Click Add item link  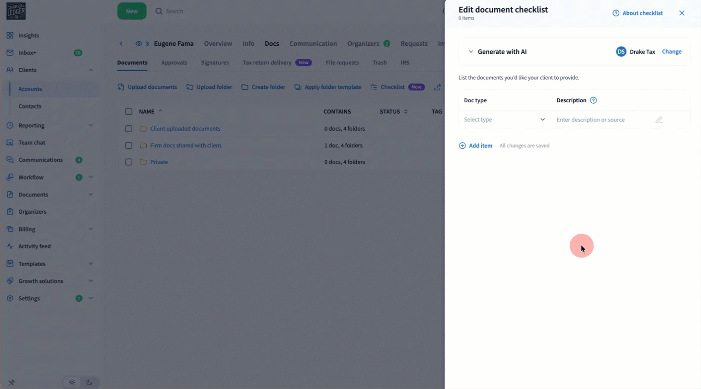click(476, 146)
